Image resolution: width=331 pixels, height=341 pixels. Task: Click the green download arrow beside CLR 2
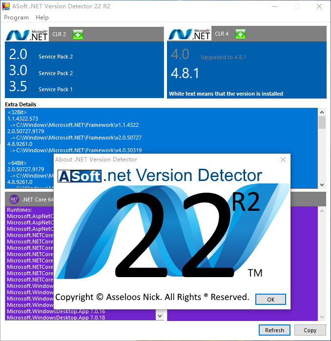pos(78,34)
